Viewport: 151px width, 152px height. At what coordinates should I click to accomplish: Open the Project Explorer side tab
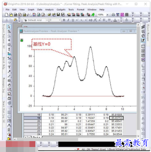(x=4, y=36)
